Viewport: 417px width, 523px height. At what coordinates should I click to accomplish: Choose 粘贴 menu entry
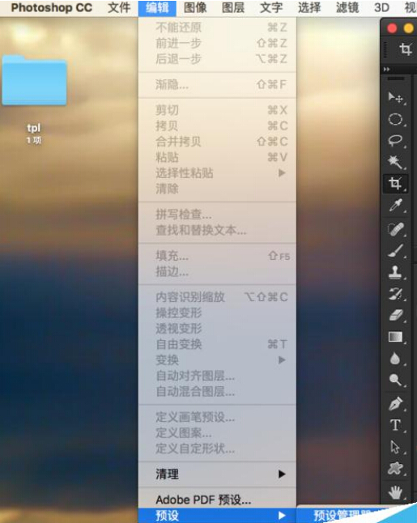(217, 157)
